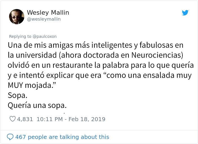The image size is (198, 144).
Task: Click the Feb 18, 2019 date
Action: pos(87,119)
